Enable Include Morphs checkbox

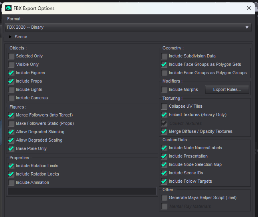click(164, 90)
